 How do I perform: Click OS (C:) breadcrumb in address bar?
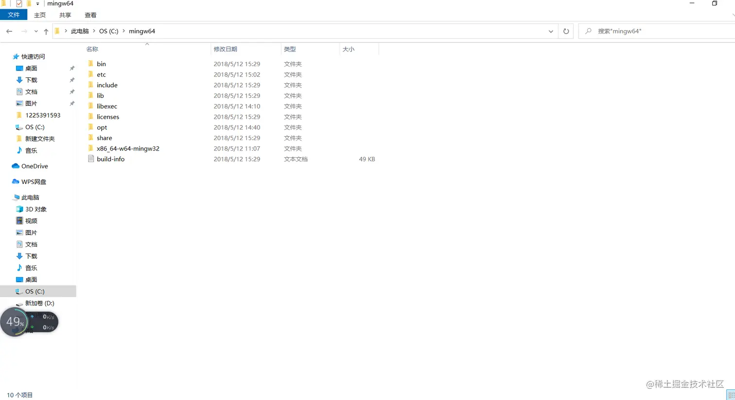109,31
